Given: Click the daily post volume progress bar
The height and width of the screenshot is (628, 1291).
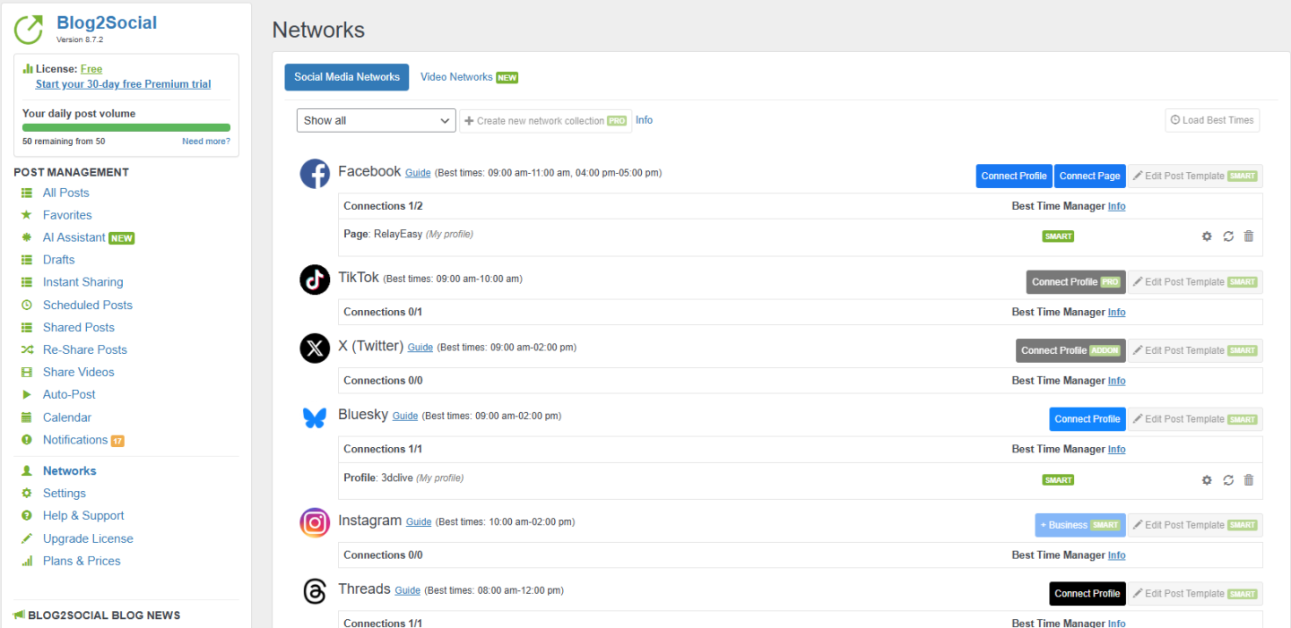Looking at the screenshot, I should pyautogui.click(x=126, y=128).
